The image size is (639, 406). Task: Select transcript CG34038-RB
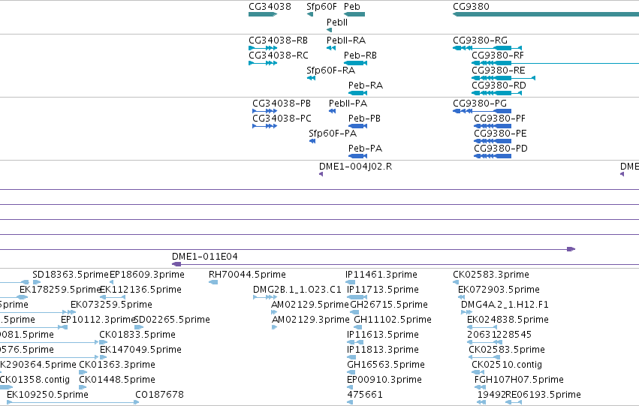pyautogui.click(x=278, y=41)
